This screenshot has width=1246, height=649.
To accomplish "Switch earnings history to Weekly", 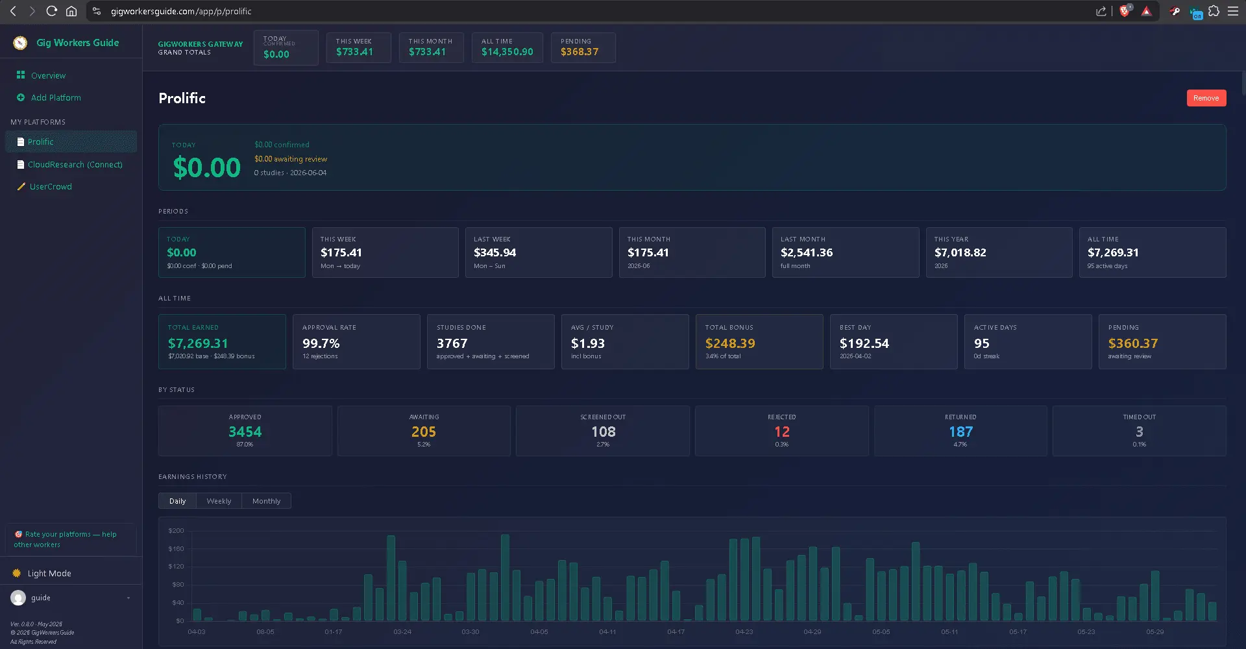I will click(219, 501).
